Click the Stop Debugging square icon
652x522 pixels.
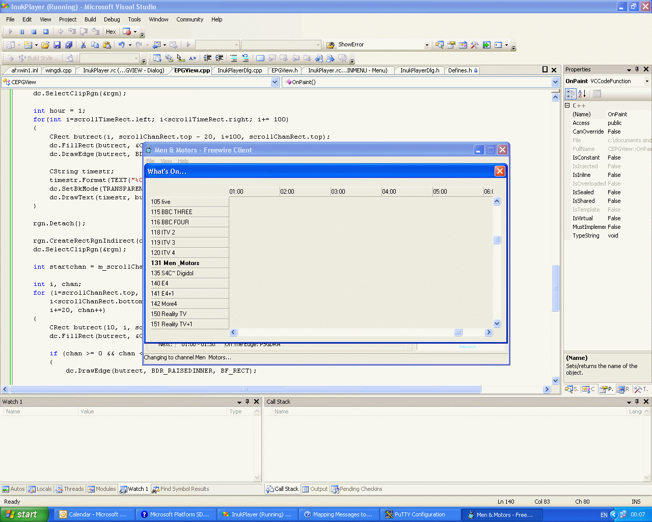[34, 32]
